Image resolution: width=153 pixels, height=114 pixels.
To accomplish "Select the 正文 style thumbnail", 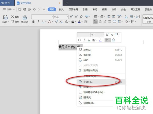I will click(148, 19).
